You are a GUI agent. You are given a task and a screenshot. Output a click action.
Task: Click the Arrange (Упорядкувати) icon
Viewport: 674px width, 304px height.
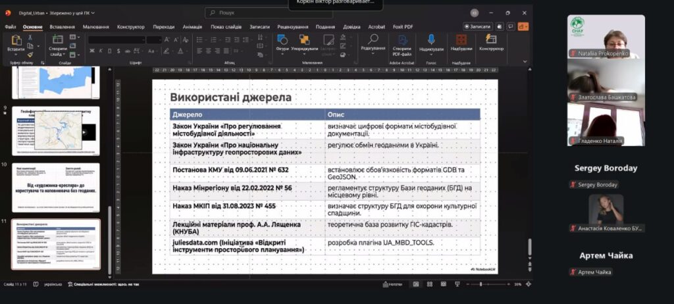303,42
